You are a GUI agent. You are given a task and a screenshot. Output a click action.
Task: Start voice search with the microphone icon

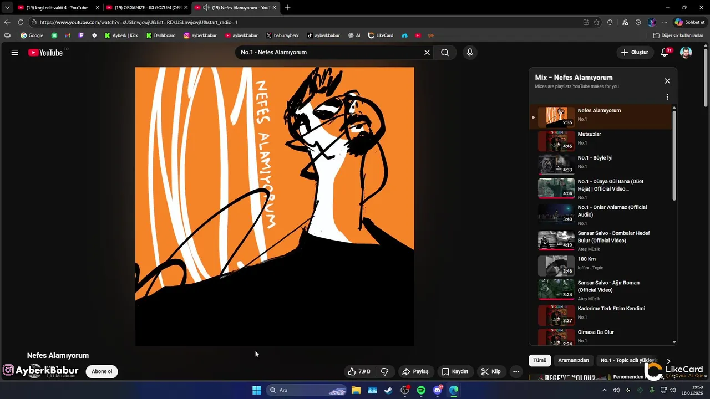[x=470, y=52]
